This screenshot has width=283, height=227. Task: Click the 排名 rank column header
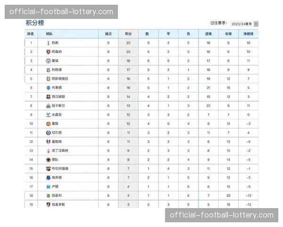(x=31, y=34)
